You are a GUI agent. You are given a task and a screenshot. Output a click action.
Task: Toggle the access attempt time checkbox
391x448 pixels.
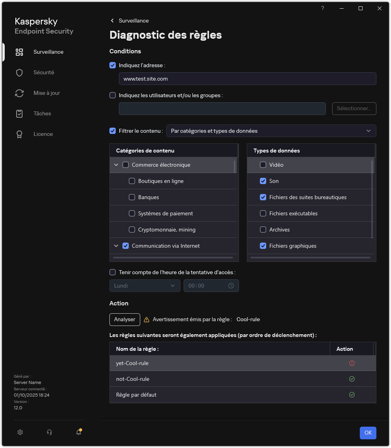coord(113,272)
